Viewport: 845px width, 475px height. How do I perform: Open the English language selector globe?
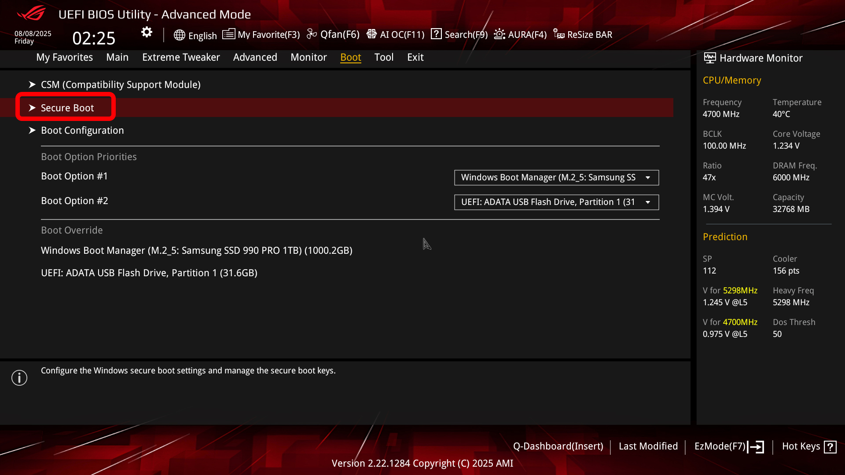(180, 35)
